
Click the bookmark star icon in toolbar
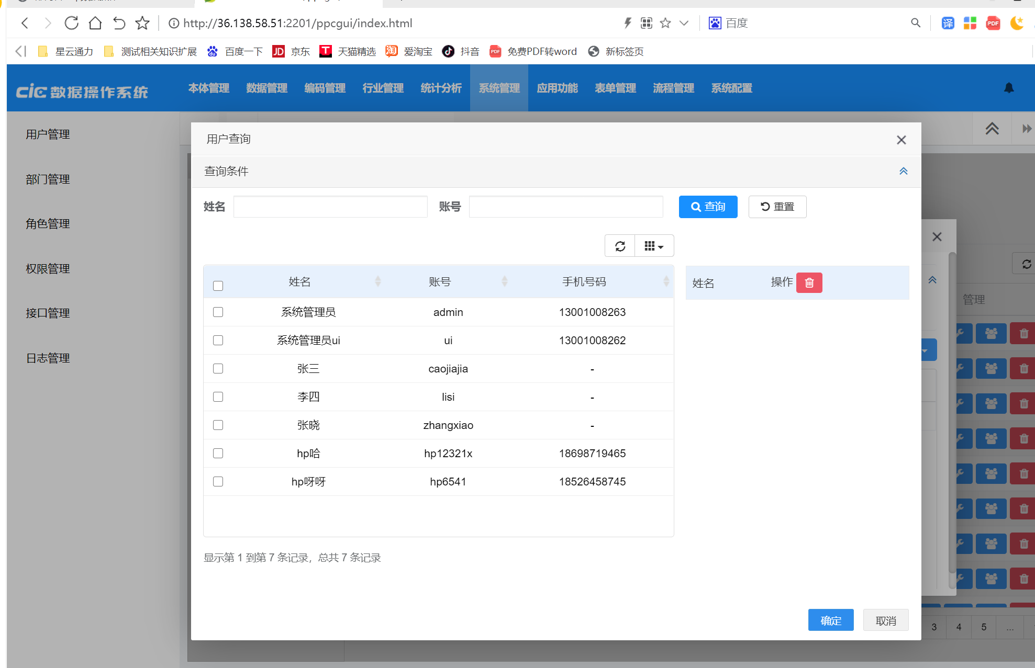[x=142, y=23]
